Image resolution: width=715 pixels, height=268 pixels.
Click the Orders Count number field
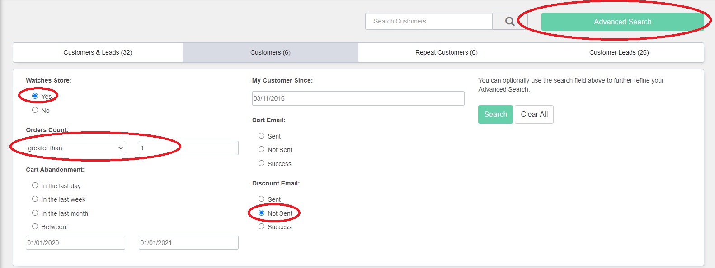(188, 148)
